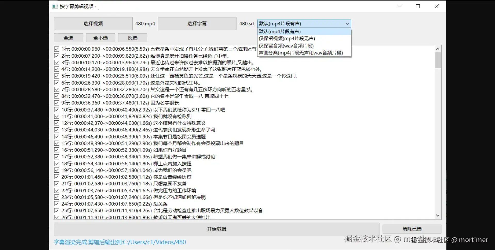
Task: Click the scrollbar down arrow
Action: pos(437,215)
